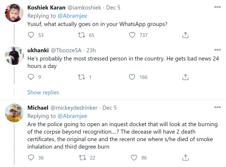Reply to ukhanki's tweet
This screenshot has height=167, width=226.
(x=31, y=77)
